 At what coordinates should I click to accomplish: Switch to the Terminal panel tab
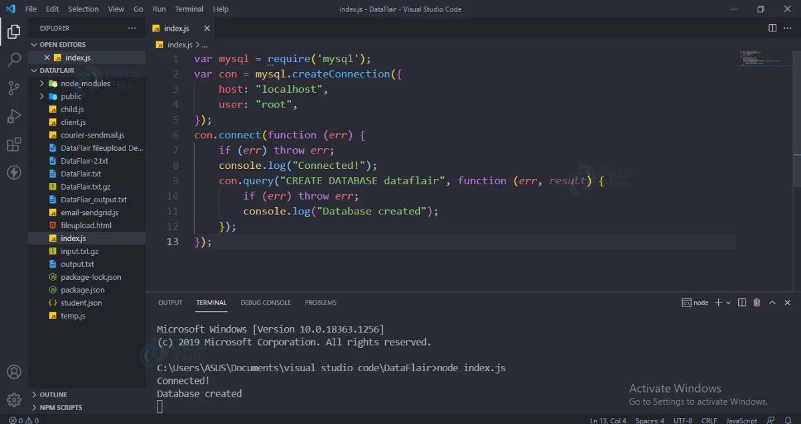212,302
